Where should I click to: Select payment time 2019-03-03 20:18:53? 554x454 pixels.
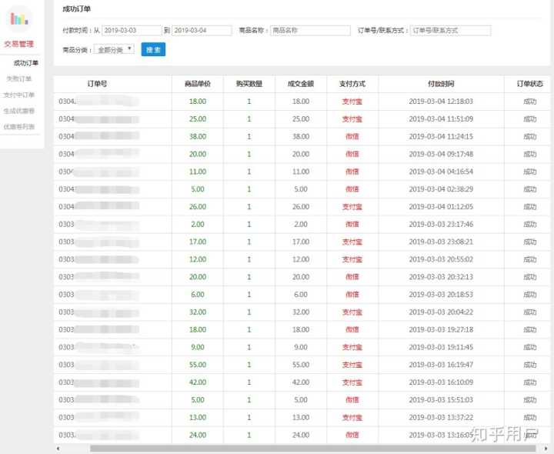[x=441, y=294]
